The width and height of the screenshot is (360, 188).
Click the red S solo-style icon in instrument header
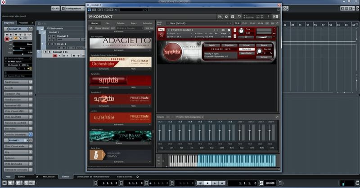click(162, 35)
